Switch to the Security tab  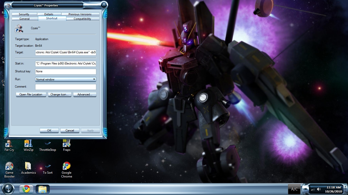[24, 14]
